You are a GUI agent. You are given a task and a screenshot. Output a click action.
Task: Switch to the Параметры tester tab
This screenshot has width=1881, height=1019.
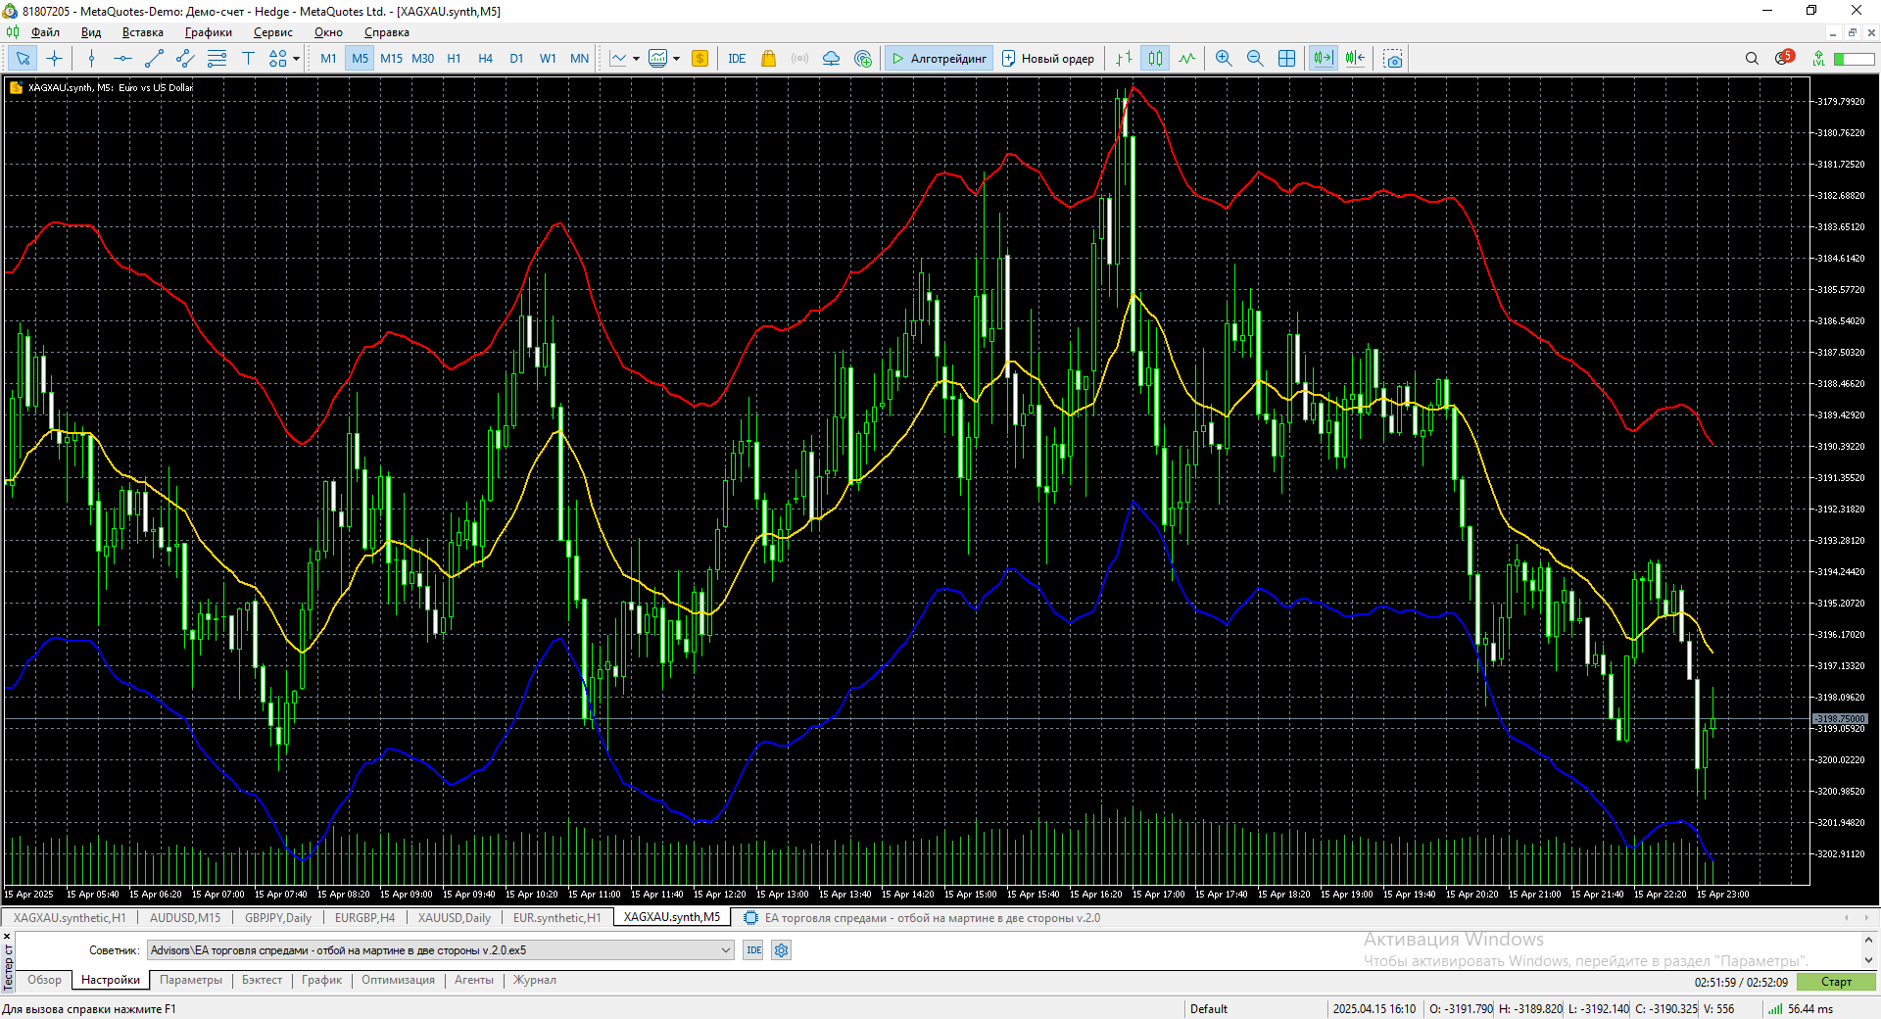pos(190,980)
